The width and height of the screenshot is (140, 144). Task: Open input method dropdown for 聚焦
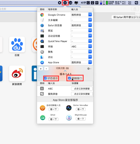[90, 52]
